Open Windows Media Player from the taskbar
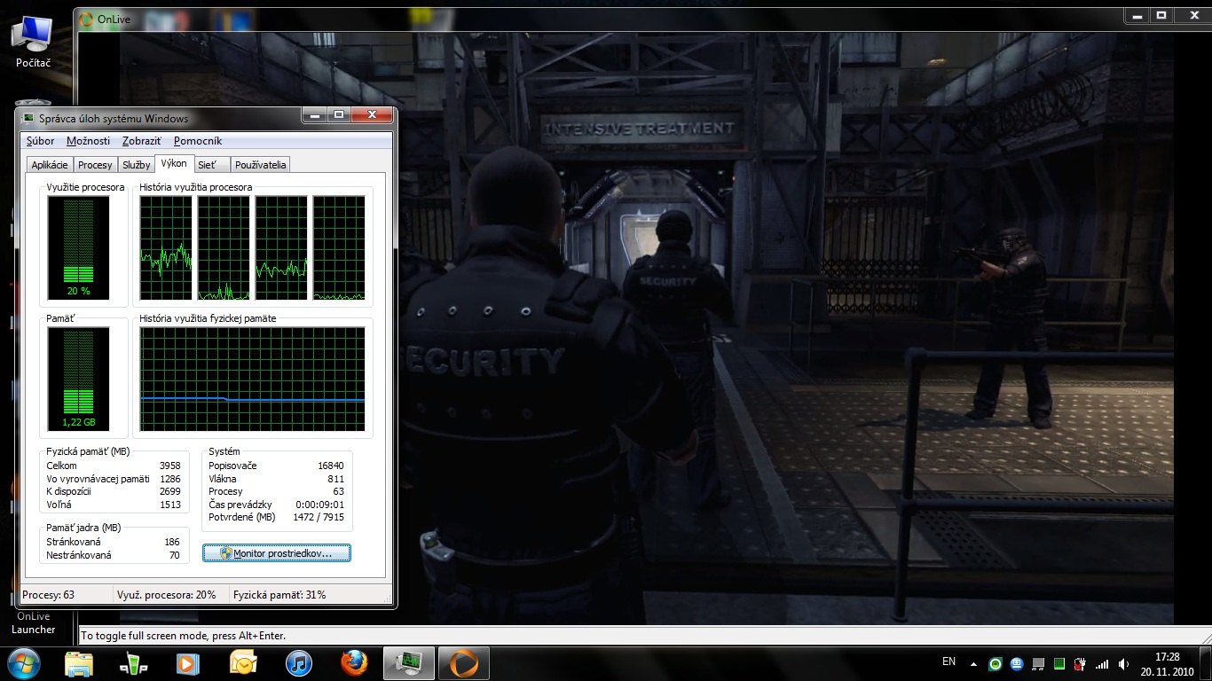 [187, 663]
